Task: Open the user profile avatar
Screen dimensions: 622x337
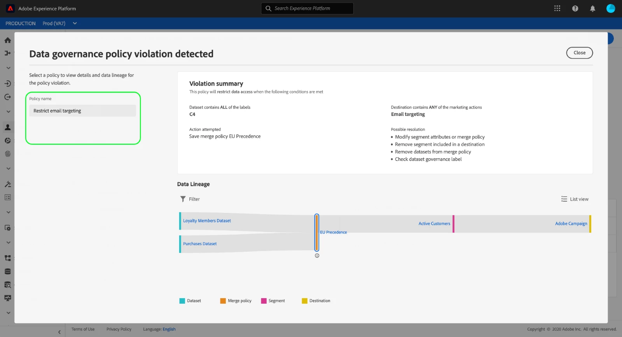Action: [611, 9]
